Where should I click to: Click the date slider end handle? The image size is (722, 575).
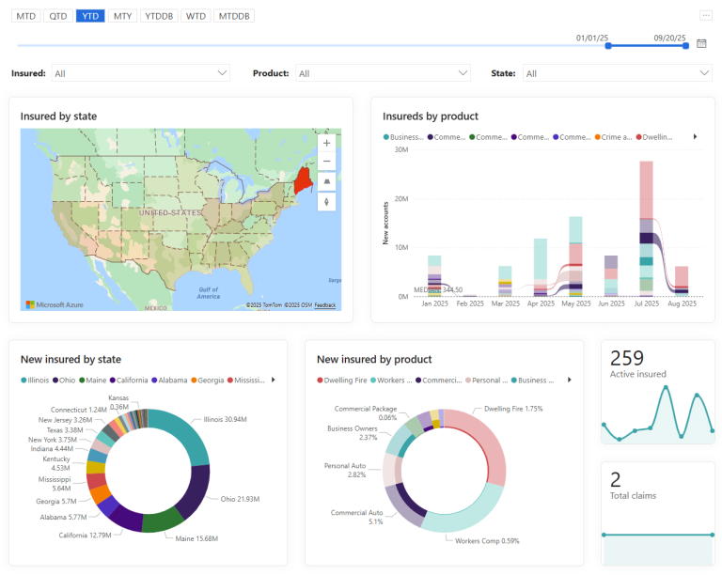pos(685,45)
